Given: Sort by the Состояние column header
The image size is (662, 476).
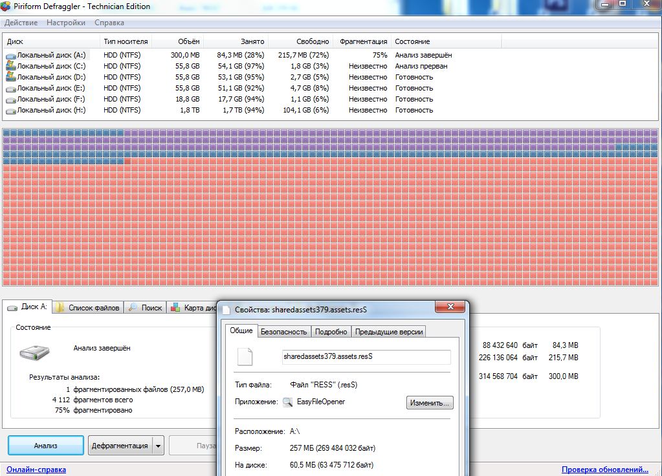Looking at the screenshot, I should (x=447, y=41).
